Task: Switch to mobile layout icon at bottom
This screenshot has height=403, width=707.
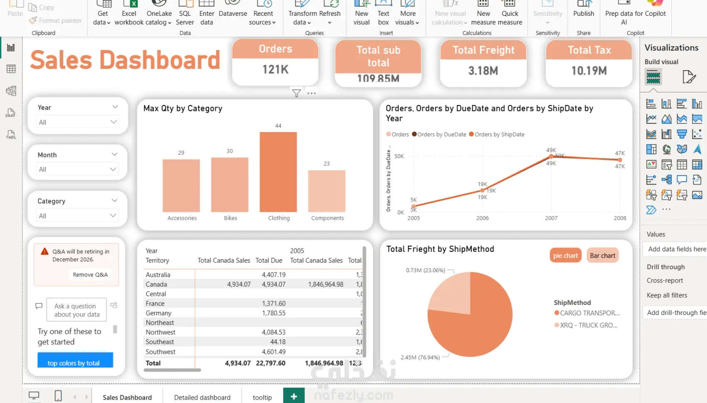Action: [x=58, y=396]
